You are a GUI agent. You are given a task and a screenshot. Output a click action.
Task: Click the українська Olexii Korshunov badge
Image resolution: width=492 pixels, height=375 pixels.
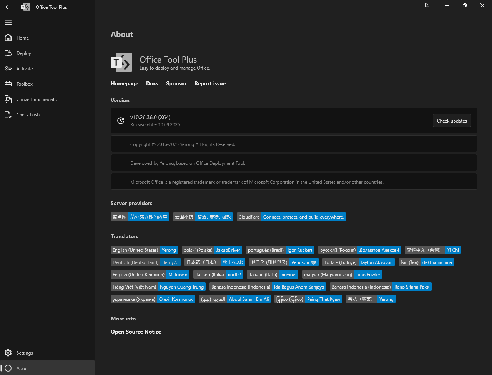coord(153,299)
